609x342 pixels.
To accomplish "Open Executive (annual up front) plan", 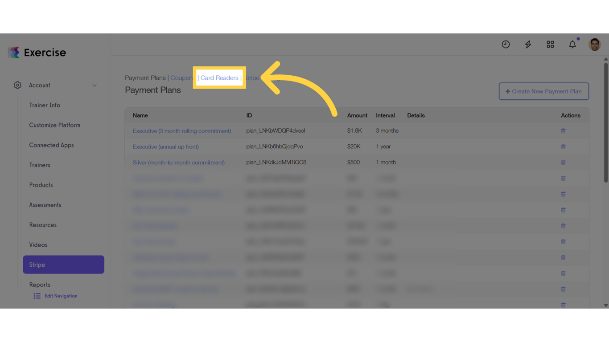I will 166,147.
